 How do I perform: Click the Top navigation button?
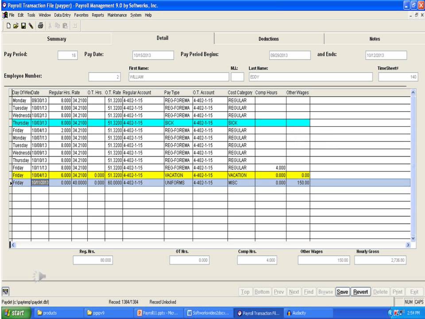[245, 292]
